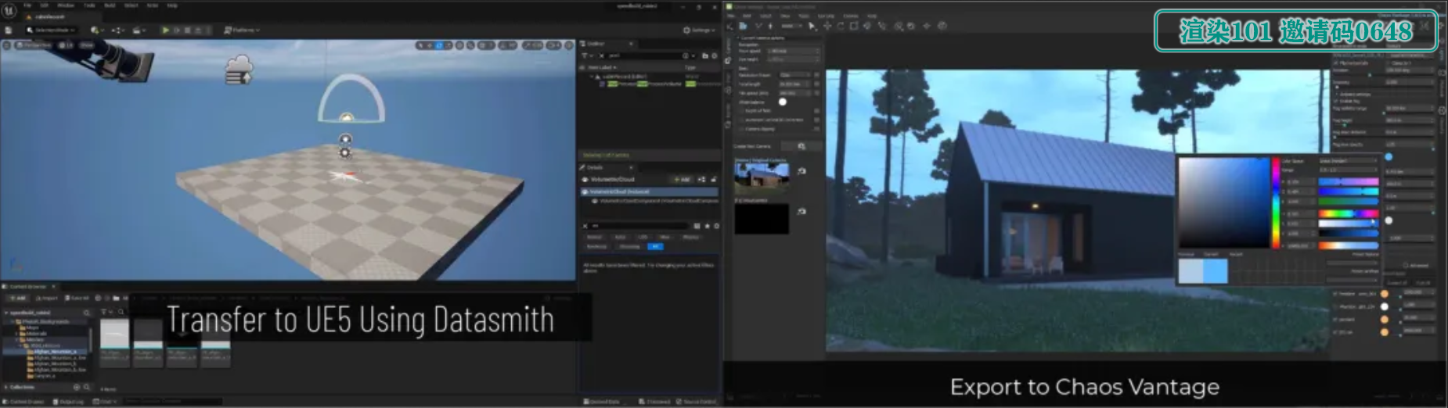The width and height of the screenshot is (1448, 408).
Task: Expand the Collections section
Action: click(6, 387)
